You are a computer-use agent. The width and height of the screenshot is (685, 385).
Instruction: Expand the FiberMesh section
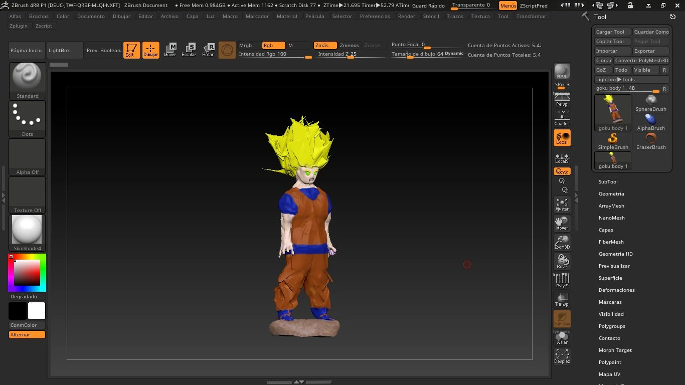[611, 242]
